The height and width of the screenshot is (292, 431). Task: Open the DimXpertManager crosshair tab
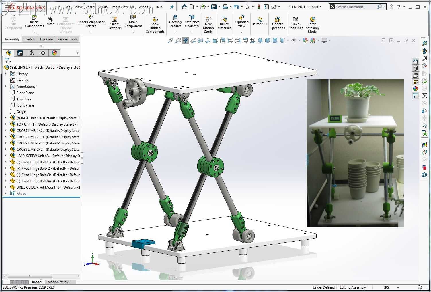[43, 53]
